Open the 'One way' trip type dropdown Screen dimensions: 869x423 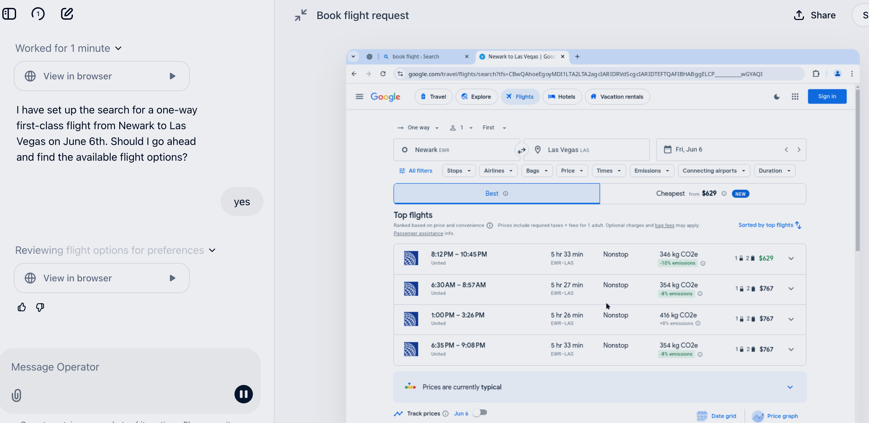coord(418,128)
